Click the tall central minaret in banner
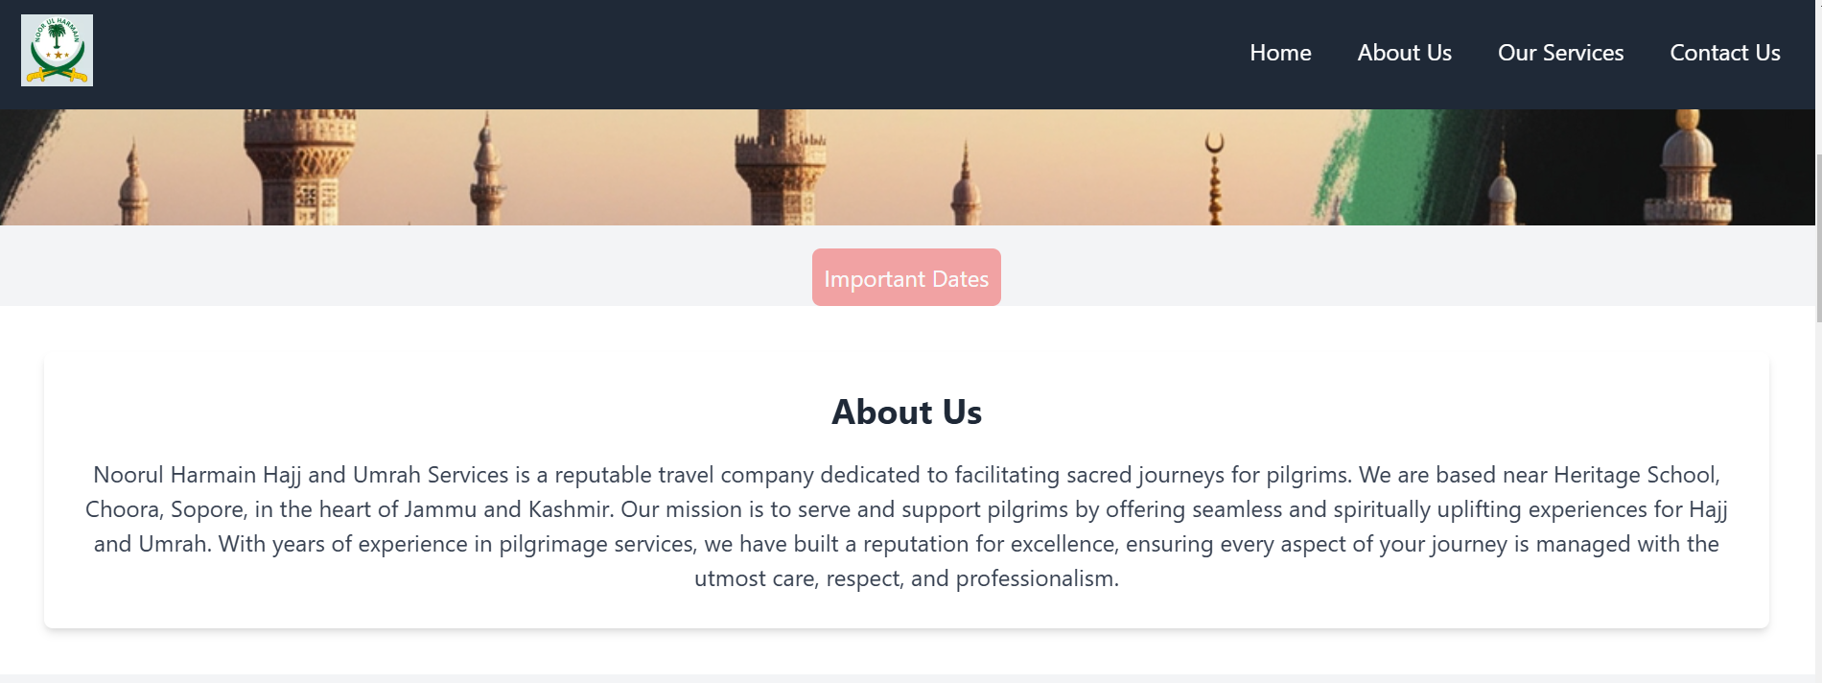 coord(780,168)
